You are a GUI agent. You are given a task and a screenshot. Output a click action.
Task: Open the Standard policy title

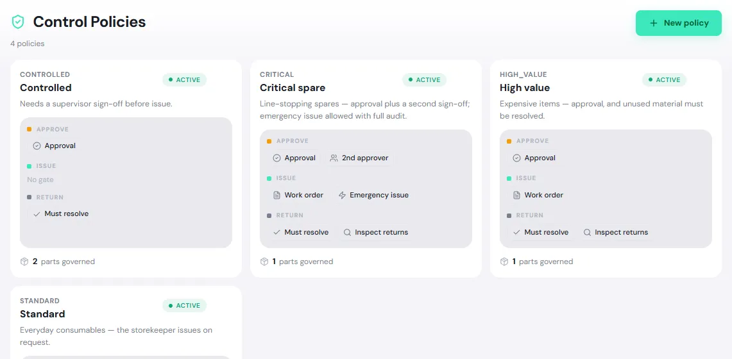pyautogui.click(x=42, y=313)
